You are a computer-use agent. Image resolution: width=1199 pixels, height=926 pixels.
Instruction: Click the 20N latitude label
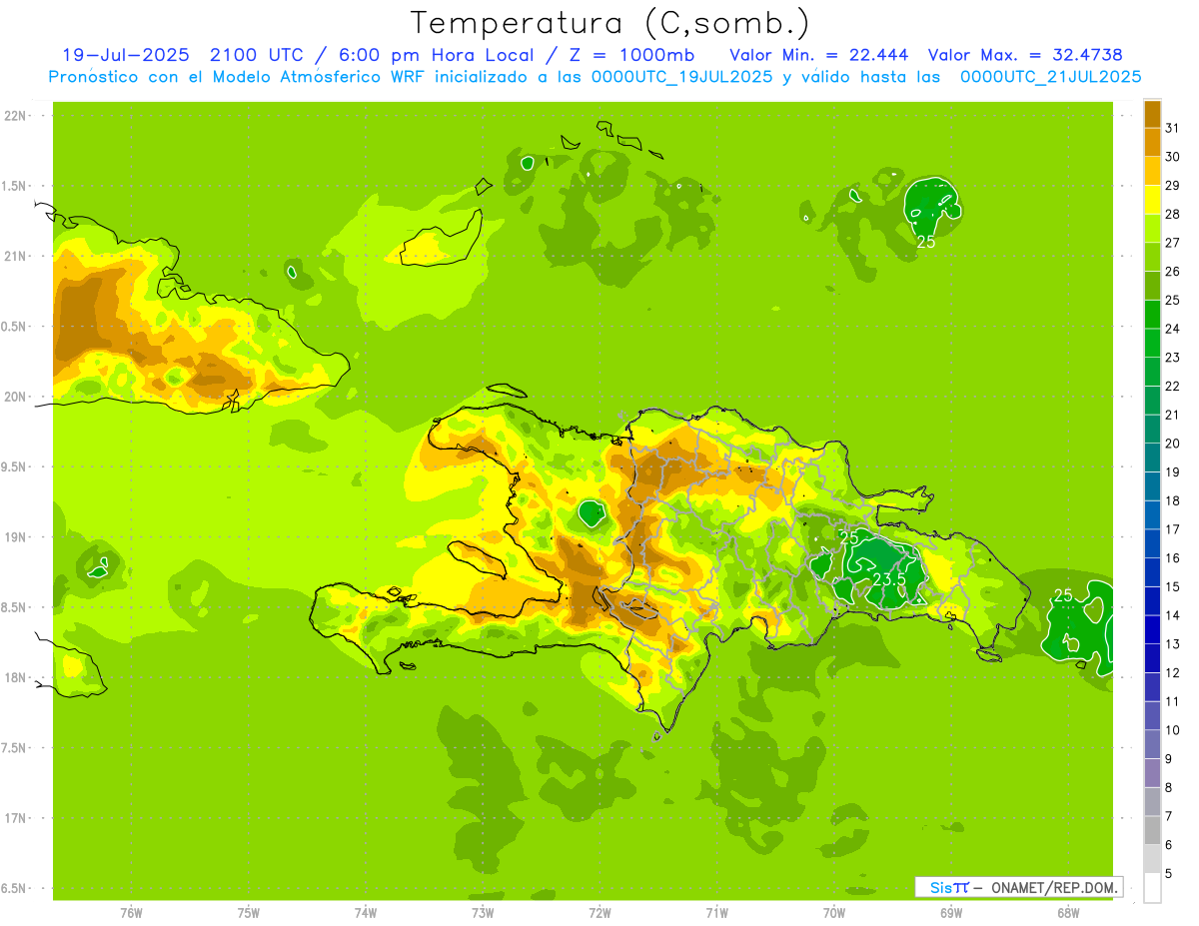tap(17, 397)
